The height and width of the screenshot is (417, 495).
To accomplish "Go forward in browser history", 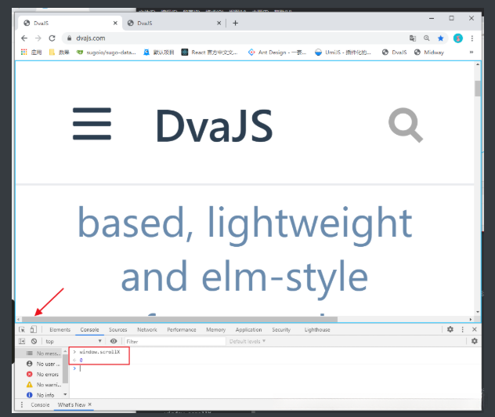I will click(x=38, y=38).
